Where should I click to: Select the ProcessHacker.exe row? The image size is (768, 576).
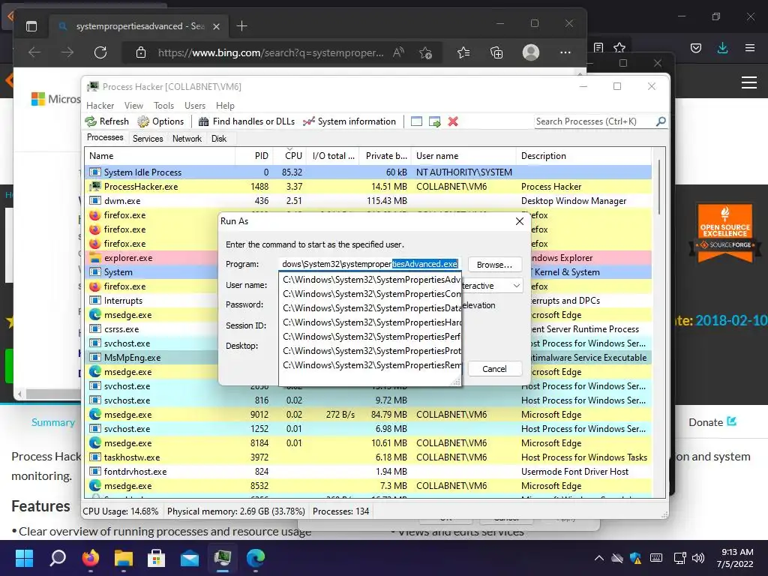368,187
